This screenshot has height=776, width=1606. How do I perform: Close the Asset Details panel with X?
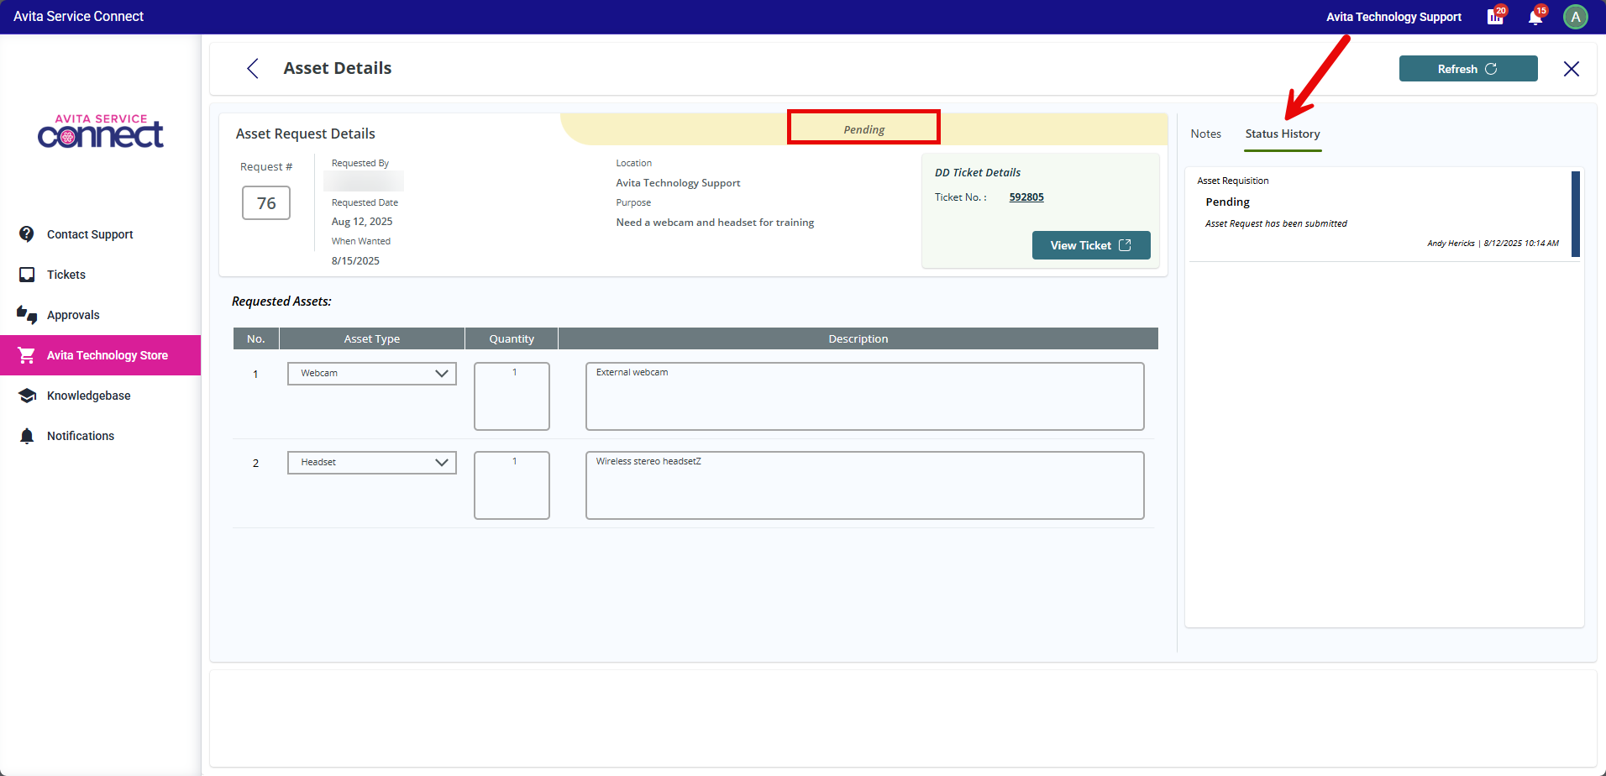(1571, 69)
